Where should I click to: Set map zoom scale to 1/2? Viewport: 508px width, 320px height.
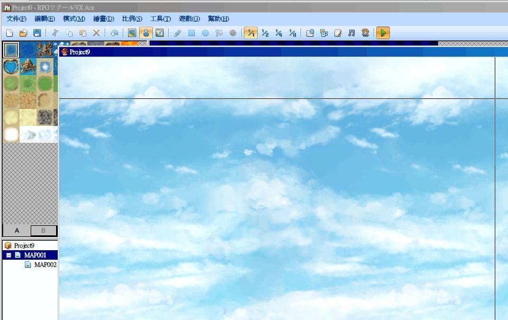pos(265,33)
